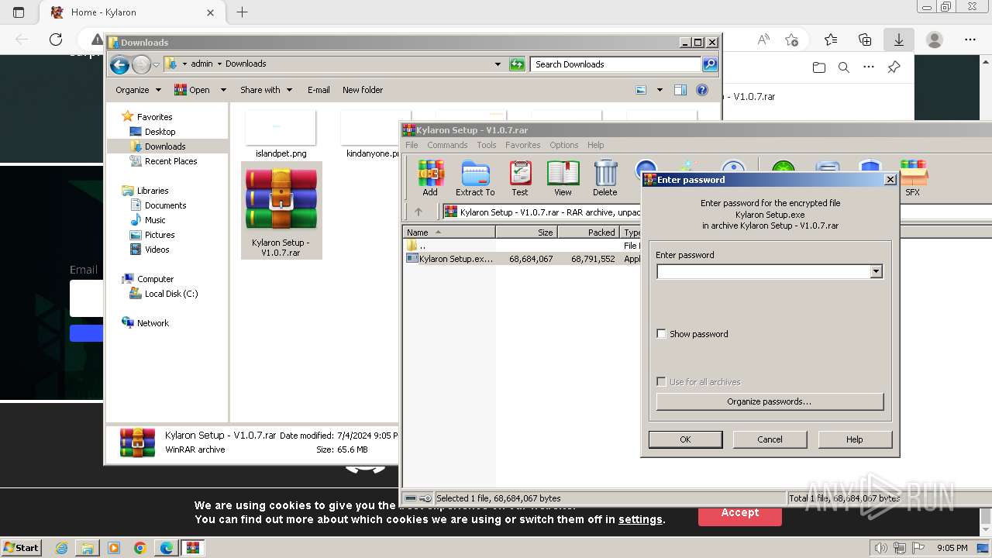Viewport: 992px width, 558px height.
Task: Expand the Open button dropdown arrow
Action: tap(223, 90)
